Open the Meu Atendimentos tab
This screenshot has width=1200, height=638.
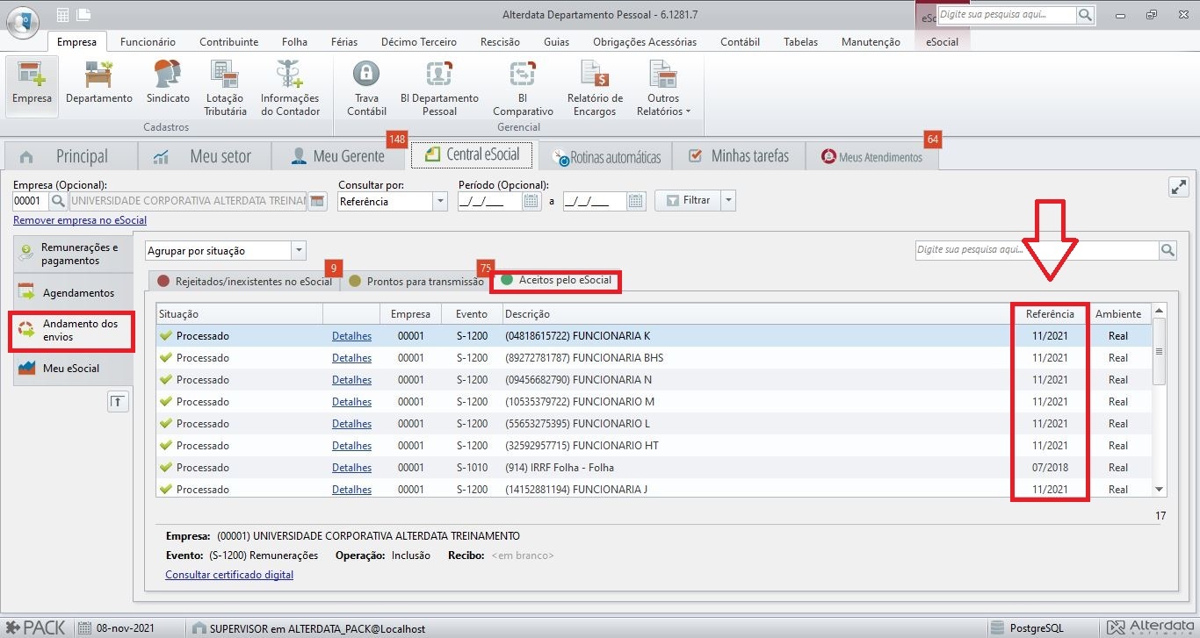coord(871,157)
